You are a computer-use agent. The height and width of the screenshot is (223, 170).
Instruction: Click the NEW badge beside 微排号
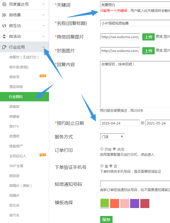click(x=43, y=76)
